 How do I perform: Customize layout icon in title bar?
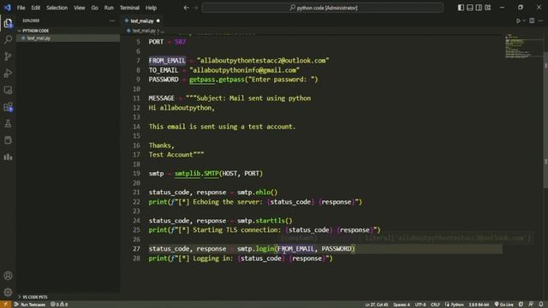[487, 8]
